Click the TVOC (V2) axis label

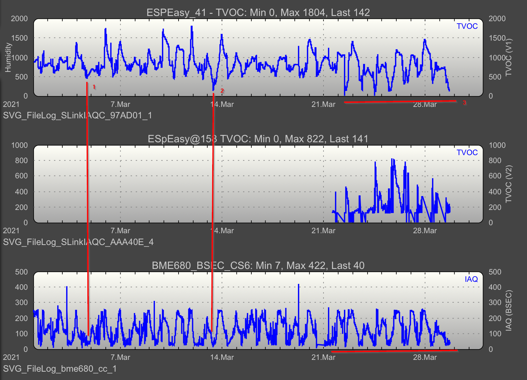pos(509,184)
